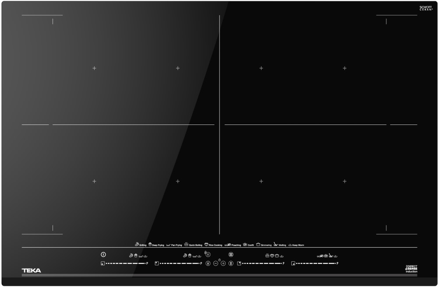Click the SCHOTT CERAN logo
Image resolution: width=438 pixels, height=287 pixels.
[426, 8]
